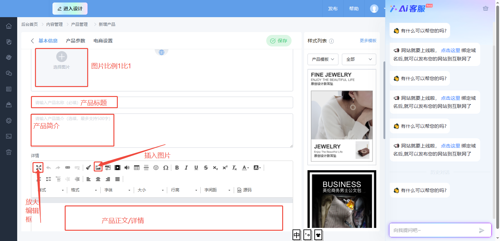Click the 样式列表 info icon
This screenshot has width=500, height=241.
(x=332, y=41)
